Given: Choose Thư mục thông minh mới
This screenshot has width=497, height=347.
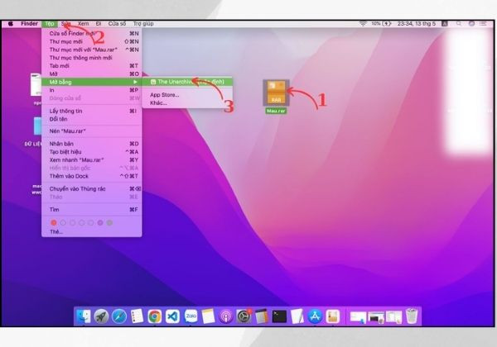Looking at the screenshot, I should pyautogui.click(x=92, y=58).
